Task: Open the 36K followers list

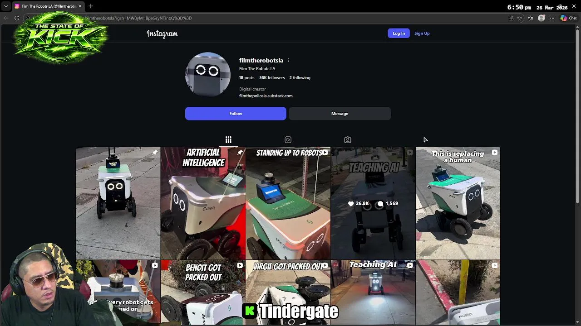Action: click(272, 78)
